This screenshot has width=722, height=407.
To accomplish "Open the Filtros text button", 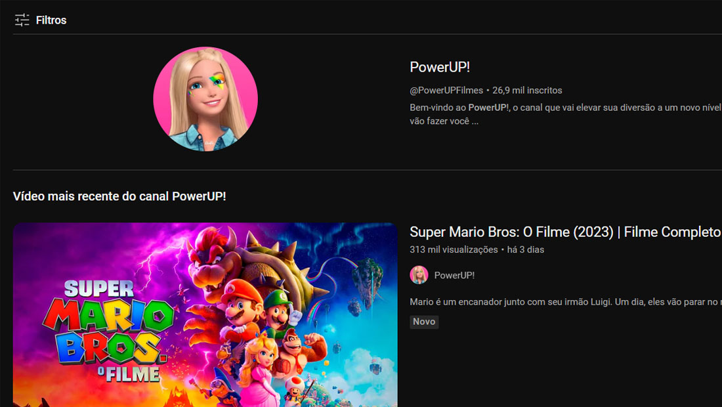I will click(x=51, y=20).
